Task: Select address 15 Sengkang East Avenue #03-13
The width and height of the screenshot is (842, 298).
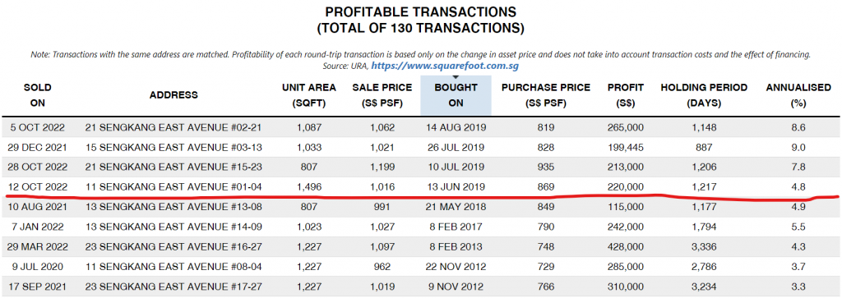Action: [x=173, y=147]
